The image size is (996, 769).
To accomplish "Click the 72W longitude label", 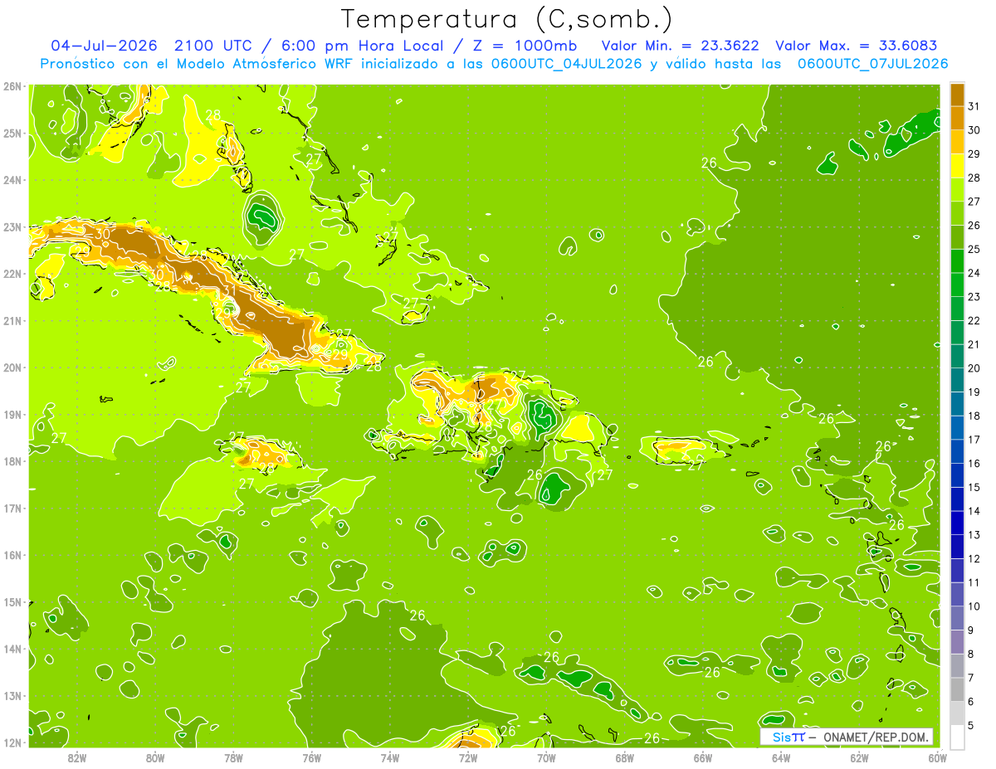I will pos(468,757).
